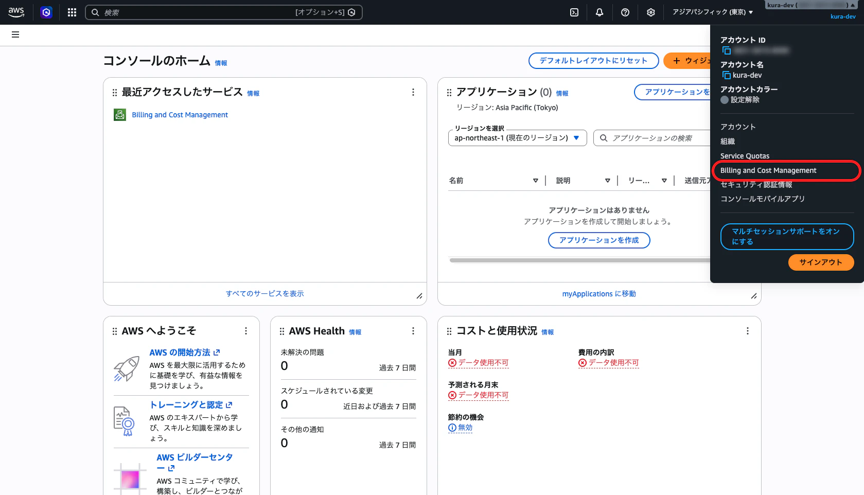Select コンソールモバイルアプリ in the account menu

pos(763,199)
